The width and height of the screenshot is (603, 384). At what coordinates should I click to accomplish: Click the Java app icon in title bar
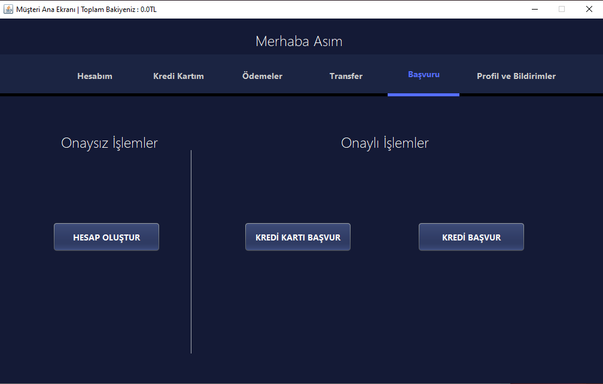point(8,9)
